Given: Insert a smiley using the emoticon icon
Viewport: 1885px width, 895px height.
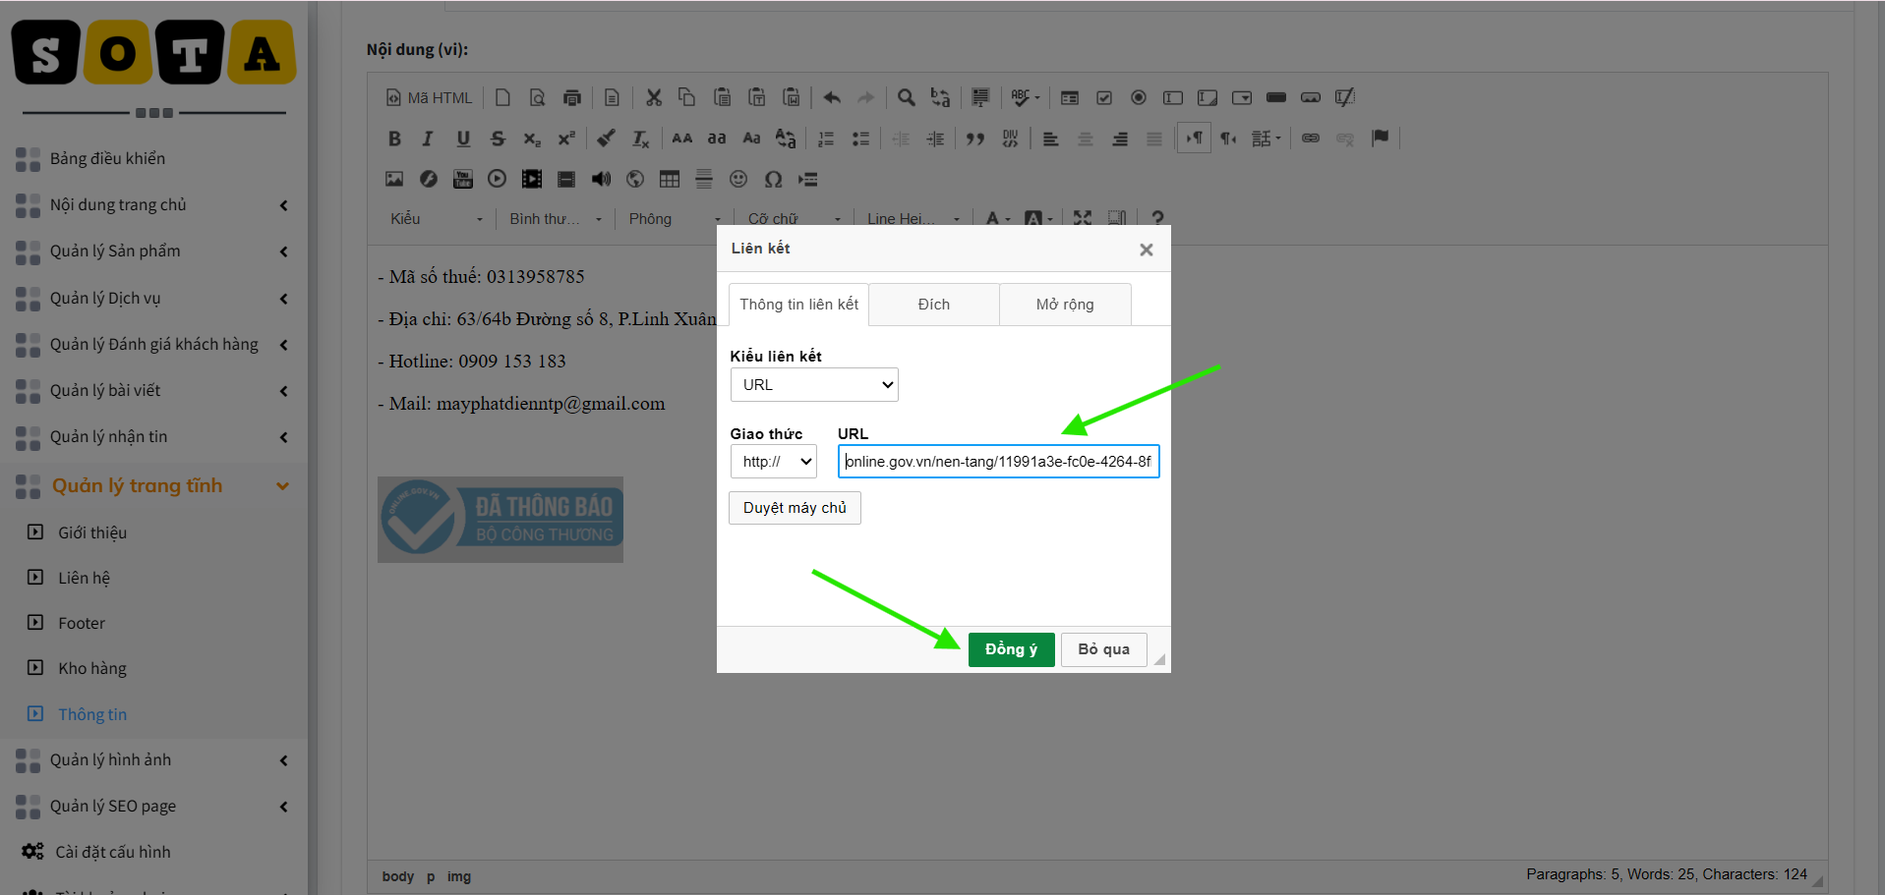Looking at the screenshot, I should 738,179.
